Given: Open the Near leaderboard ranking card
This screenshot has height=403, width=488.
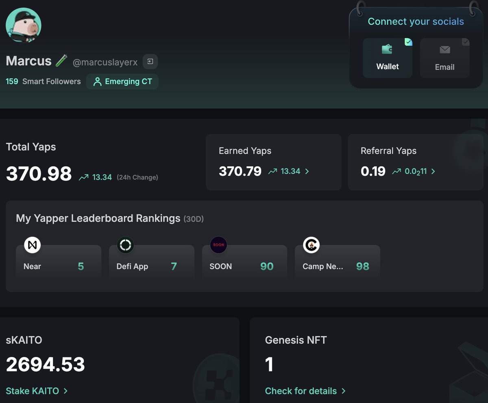Looking at the screenshot, I should 59,262.
